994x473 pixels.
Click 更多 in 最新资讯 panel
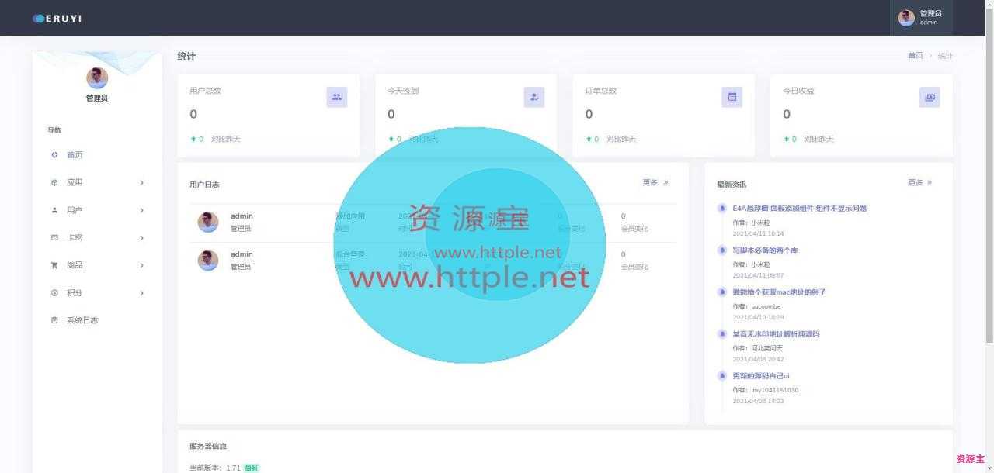pos(920,182)
